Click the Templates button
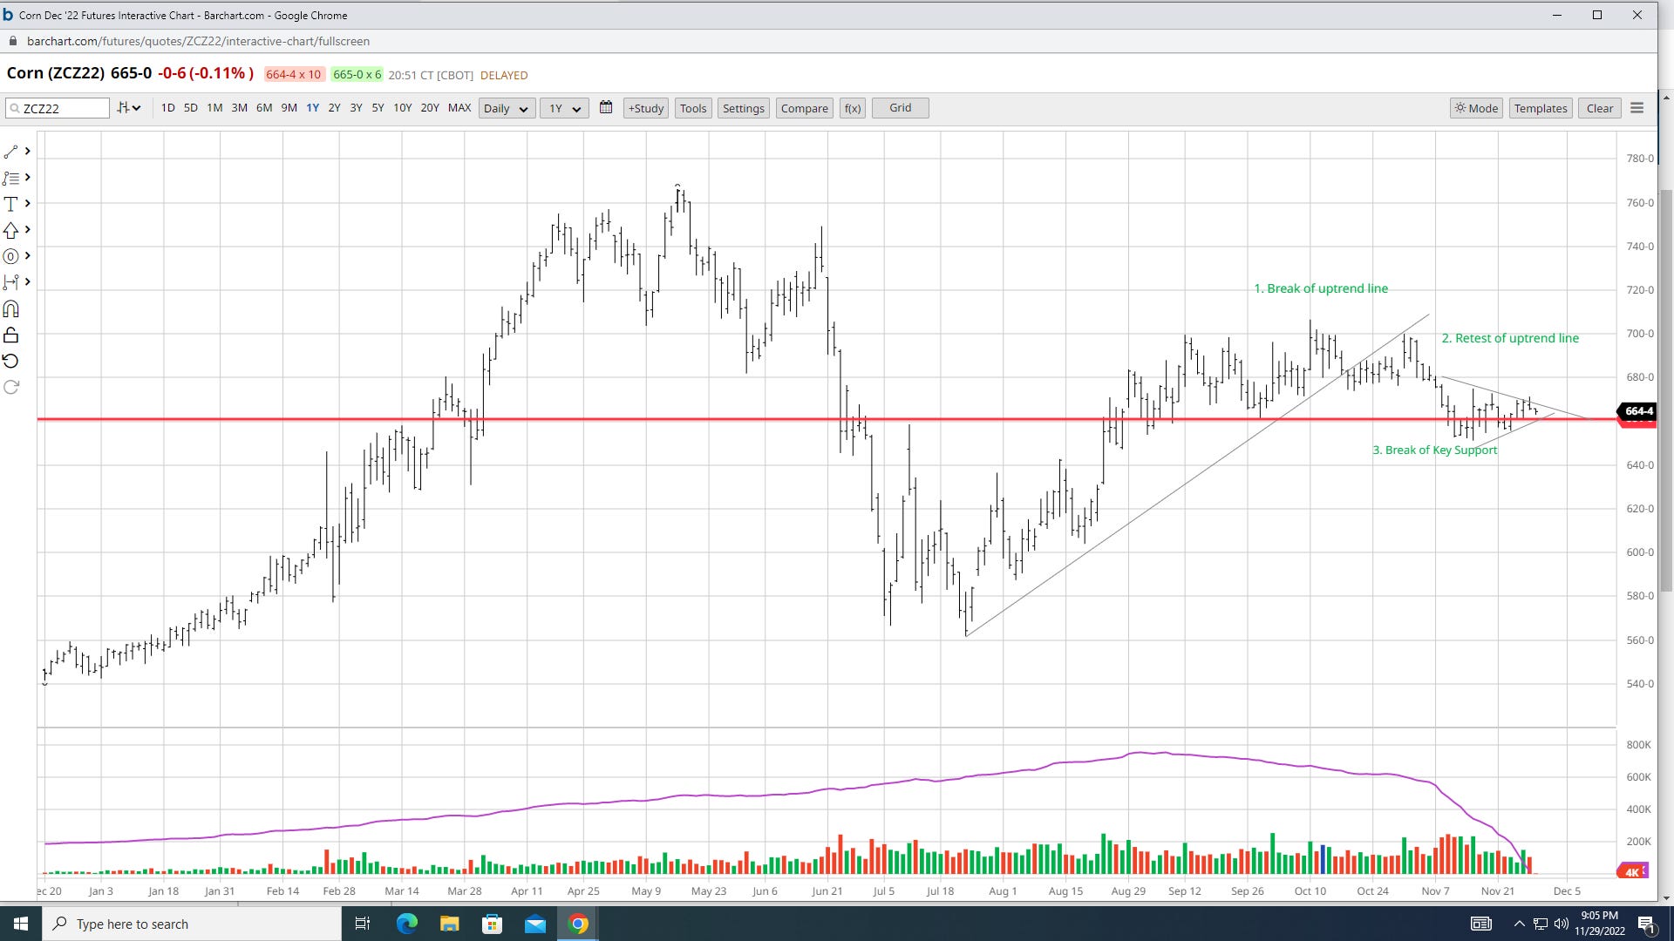The width and height of the screenshot is (1674, 941). [1540, 108]
